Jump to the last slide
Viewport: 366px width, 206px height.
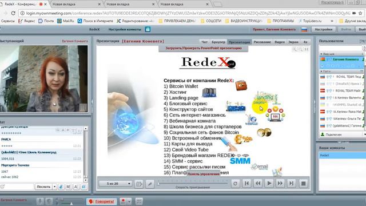291,184
